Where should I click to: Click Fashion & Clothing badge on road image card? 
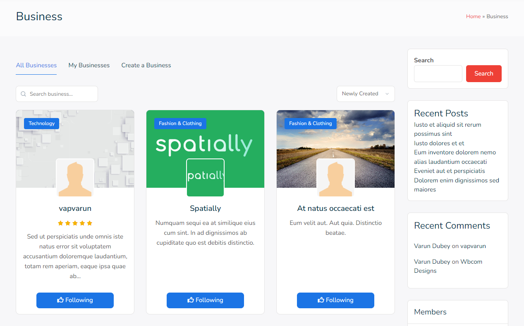(x=310, y=123)
